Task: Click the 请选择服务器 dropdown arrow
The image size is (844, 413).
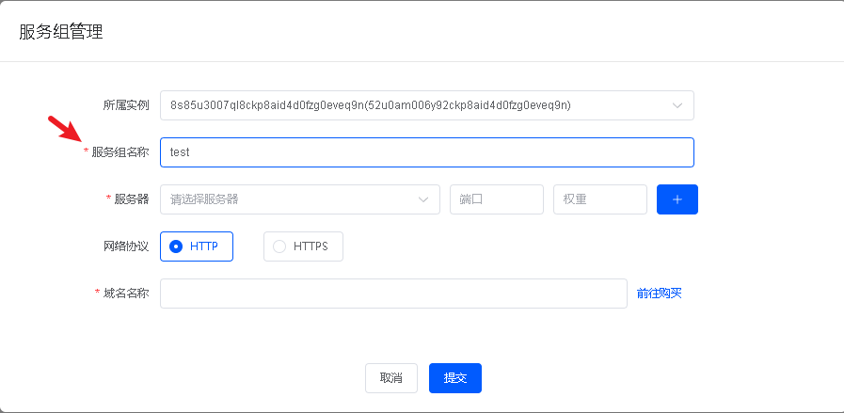Action: pyautogui.click(x=423, y=199)
